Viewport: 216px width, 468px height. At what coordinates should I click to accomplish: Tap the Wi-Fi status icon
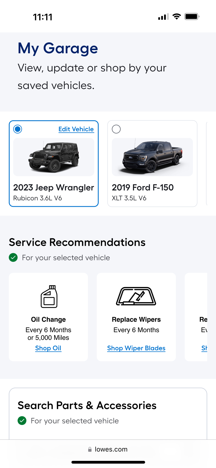176,17
